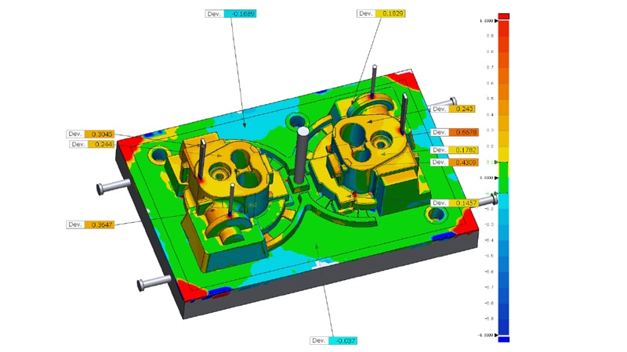Choose the Dev. 0.1457 deviation label

coord(455,203)
